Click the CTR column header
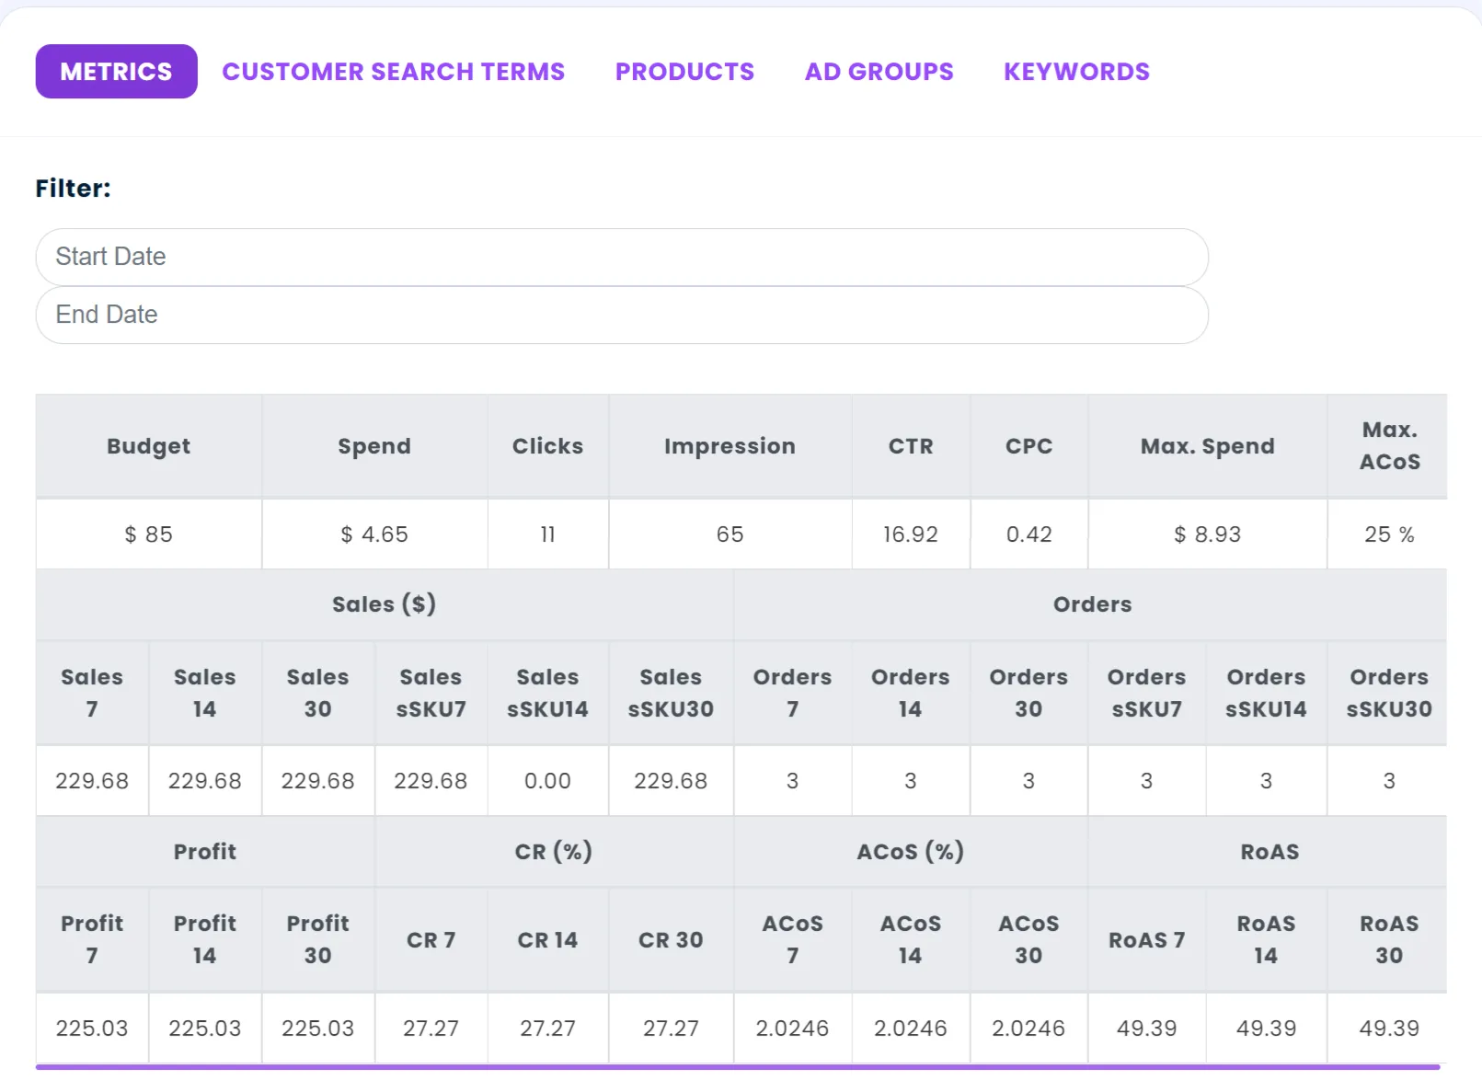1482x1080 pixels. [911, 446]
